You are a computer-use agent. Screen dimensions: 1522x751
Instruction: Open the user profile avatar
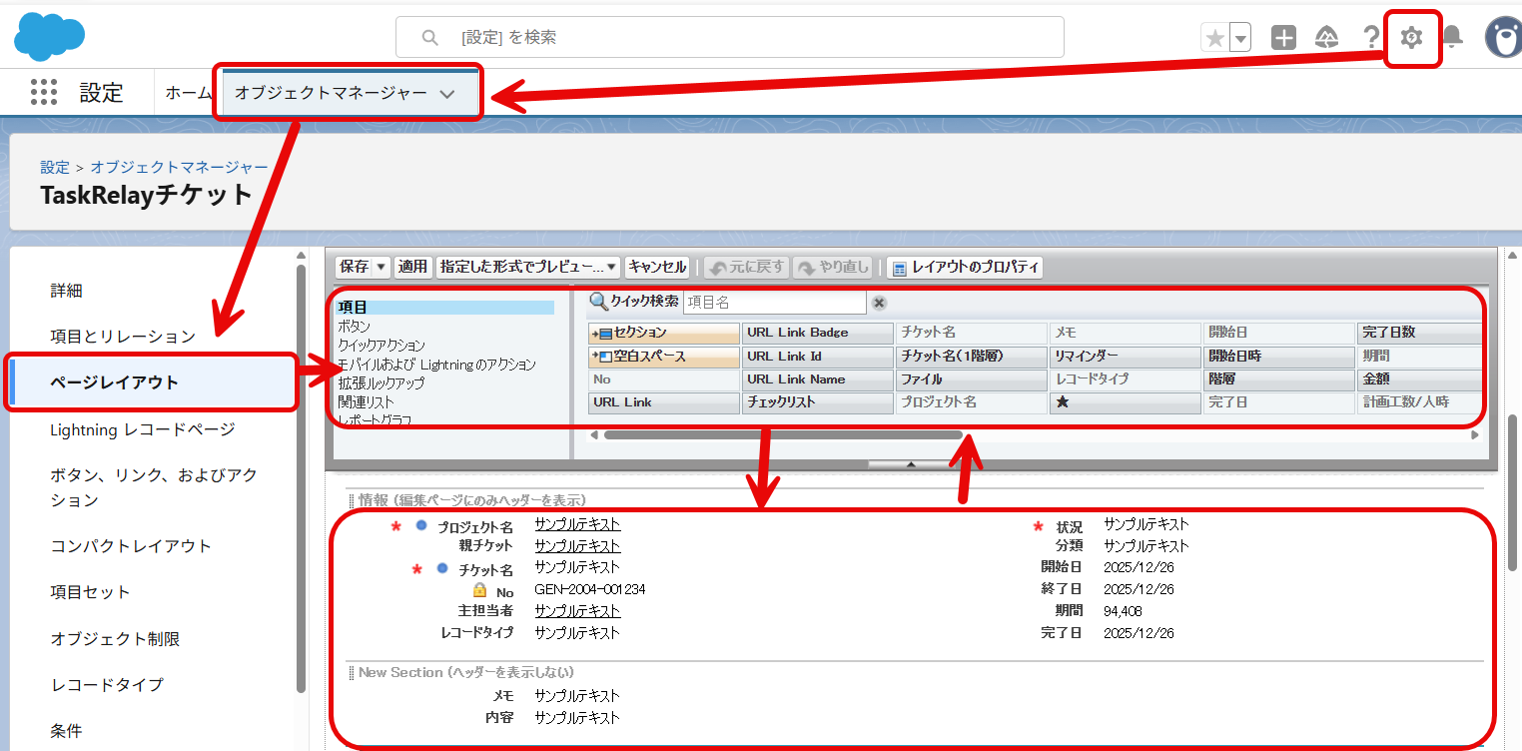[x=1503, y=38]
